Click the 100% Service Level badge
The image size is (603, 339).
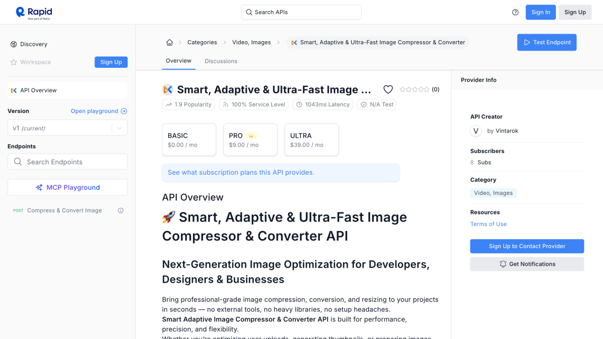coord(254,104)
